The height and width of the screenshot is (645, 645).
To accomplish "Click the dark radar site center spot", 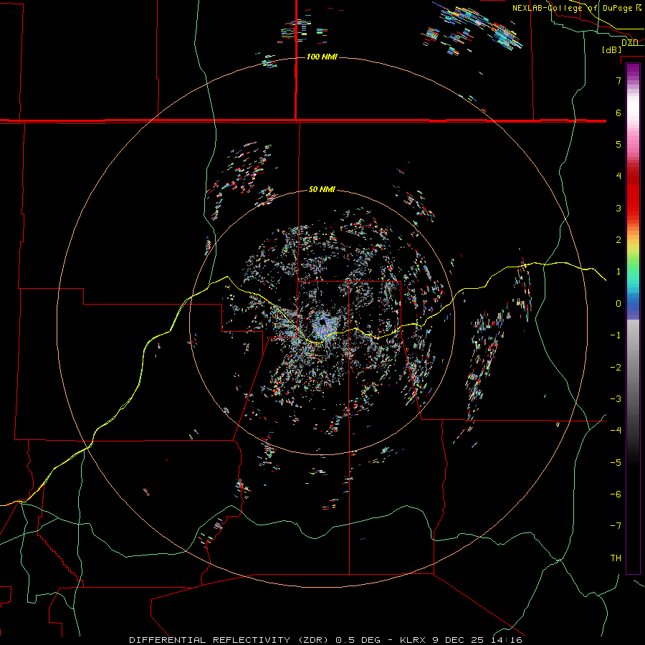I will [322, 322].
